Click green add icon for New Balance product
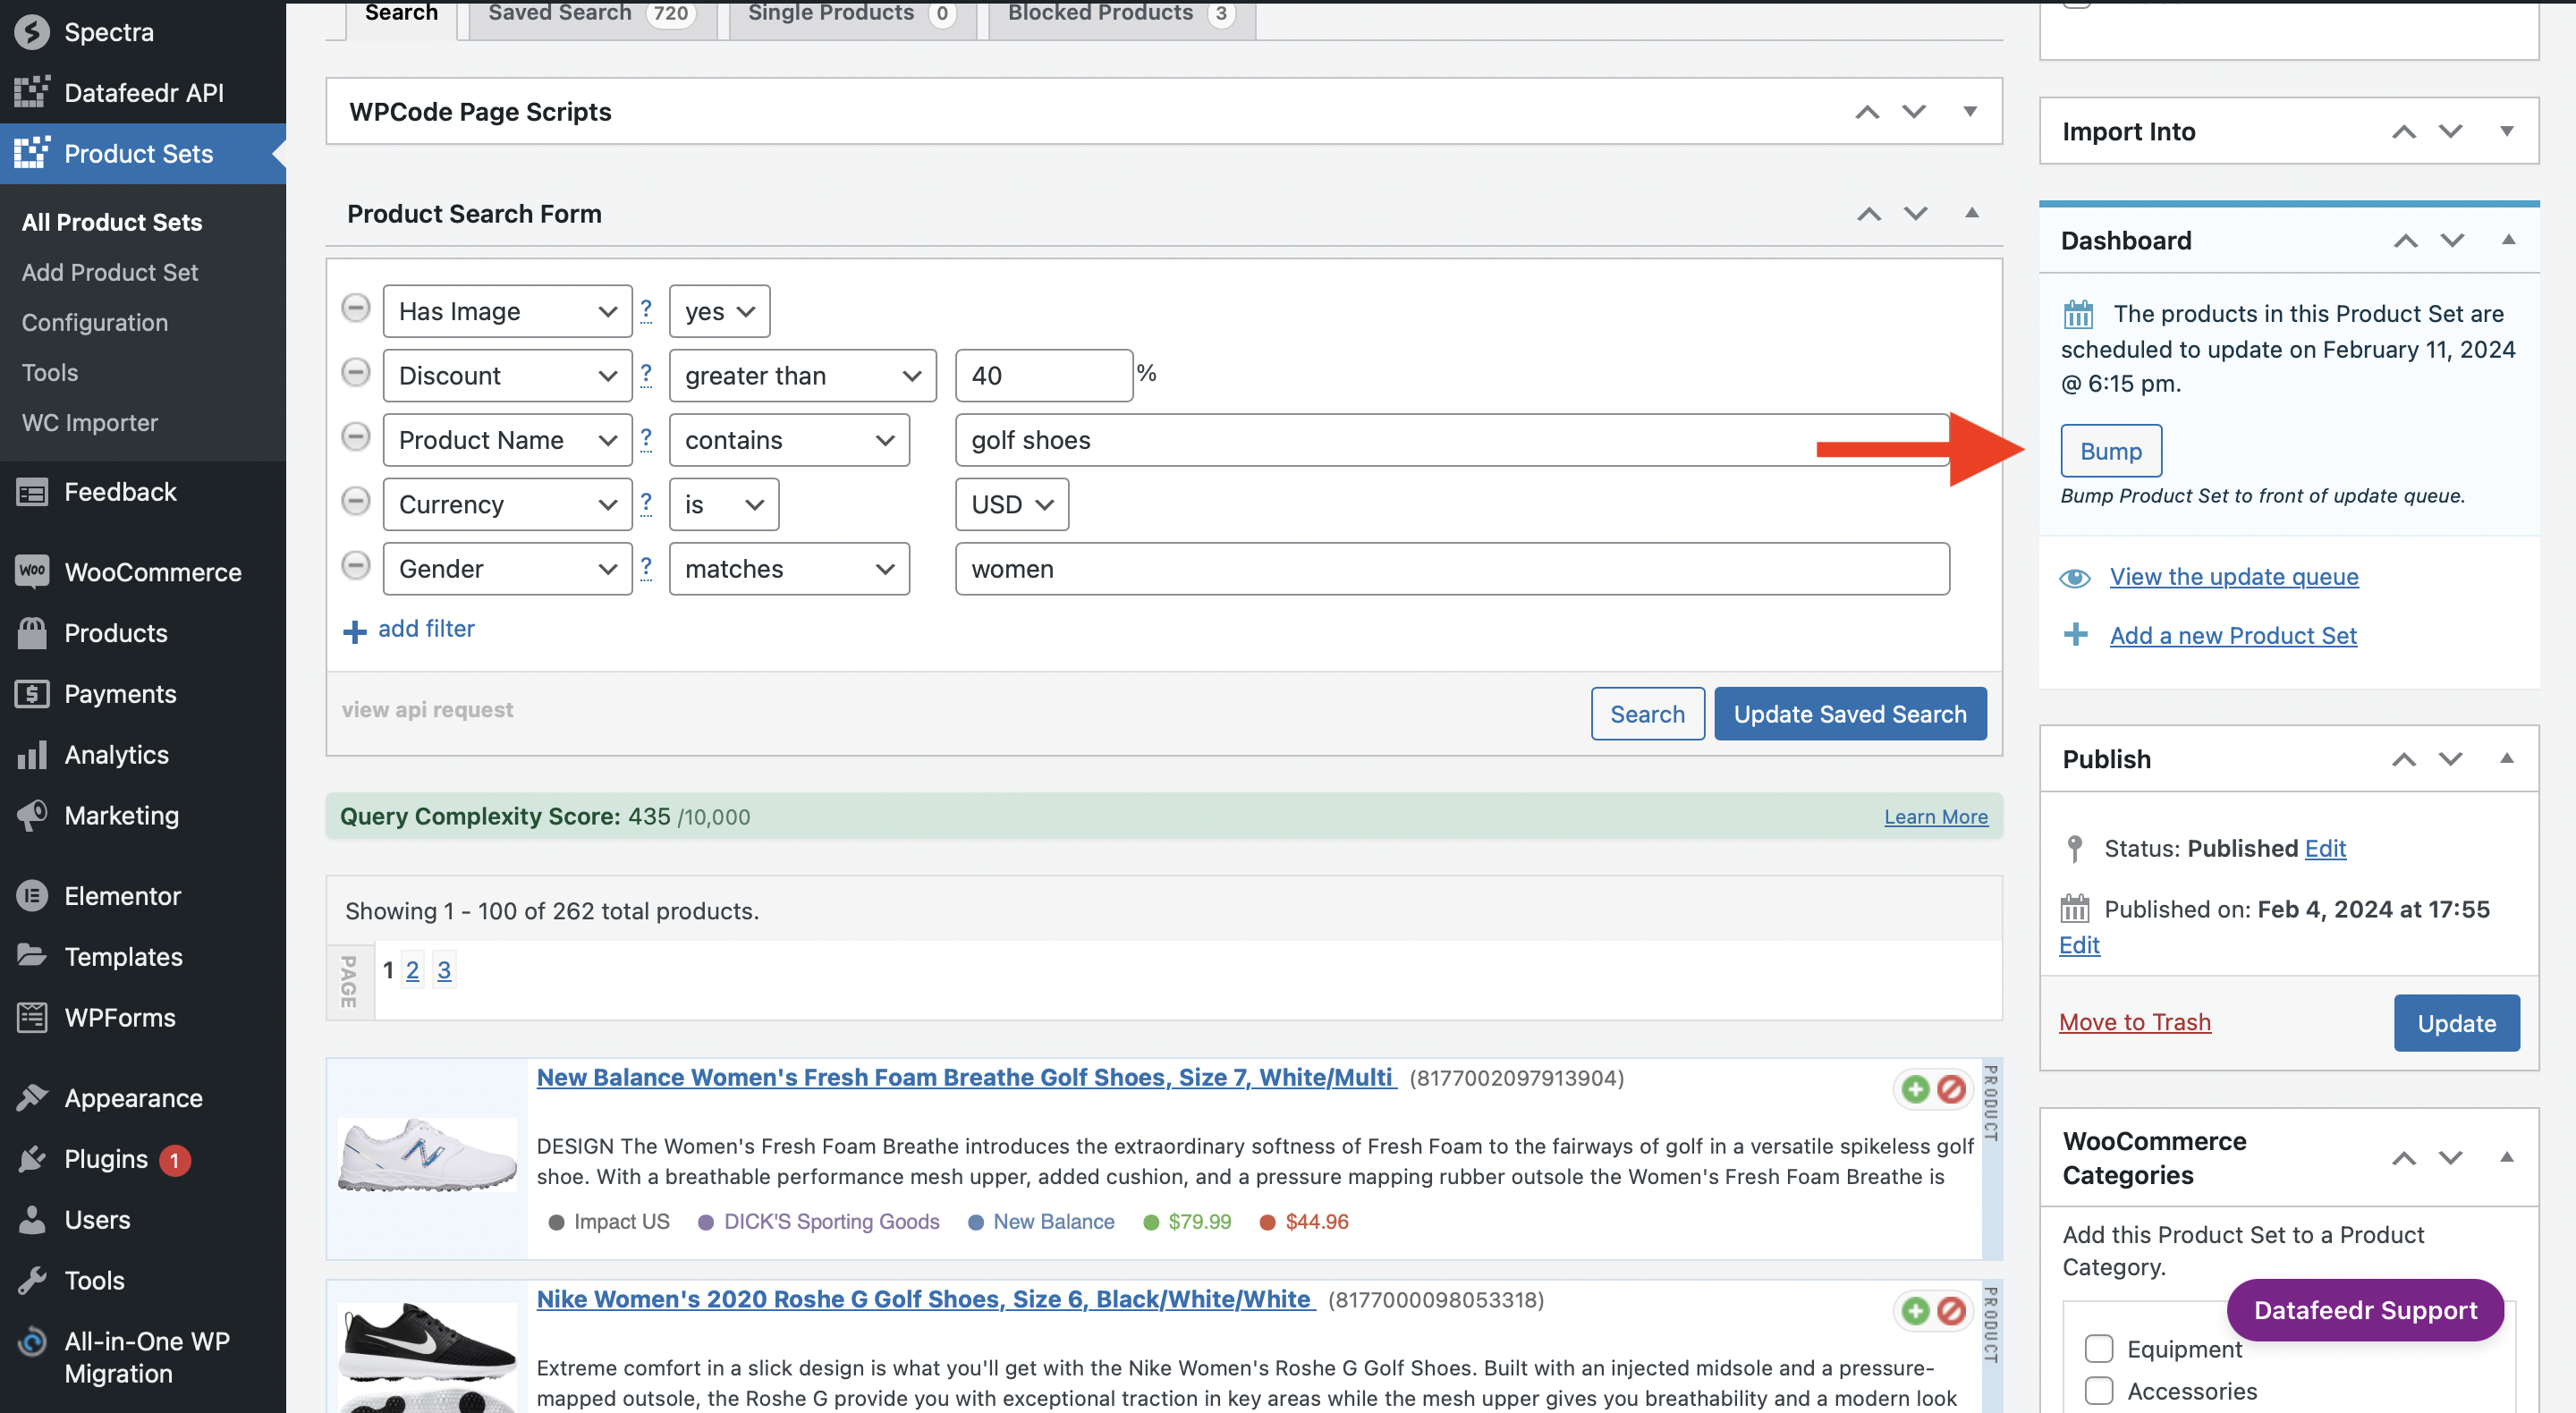This screenshot has height=1413, width=2576. [1915, 1089]
